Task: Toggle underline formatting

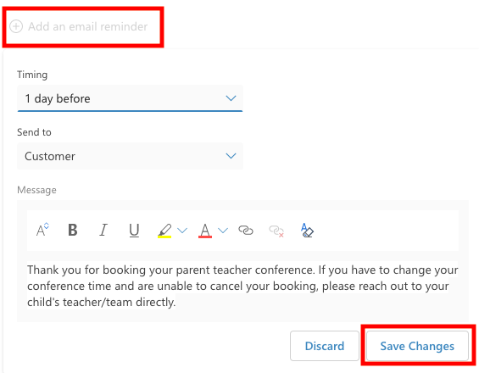Action: click(134, 231)
